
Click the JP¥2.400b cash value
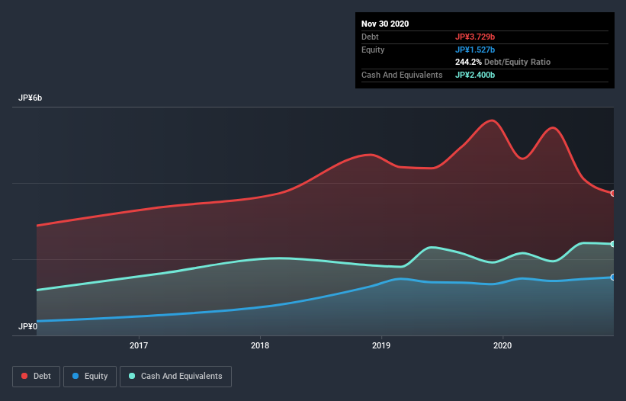pyautogui.click(x=475, y=75)
